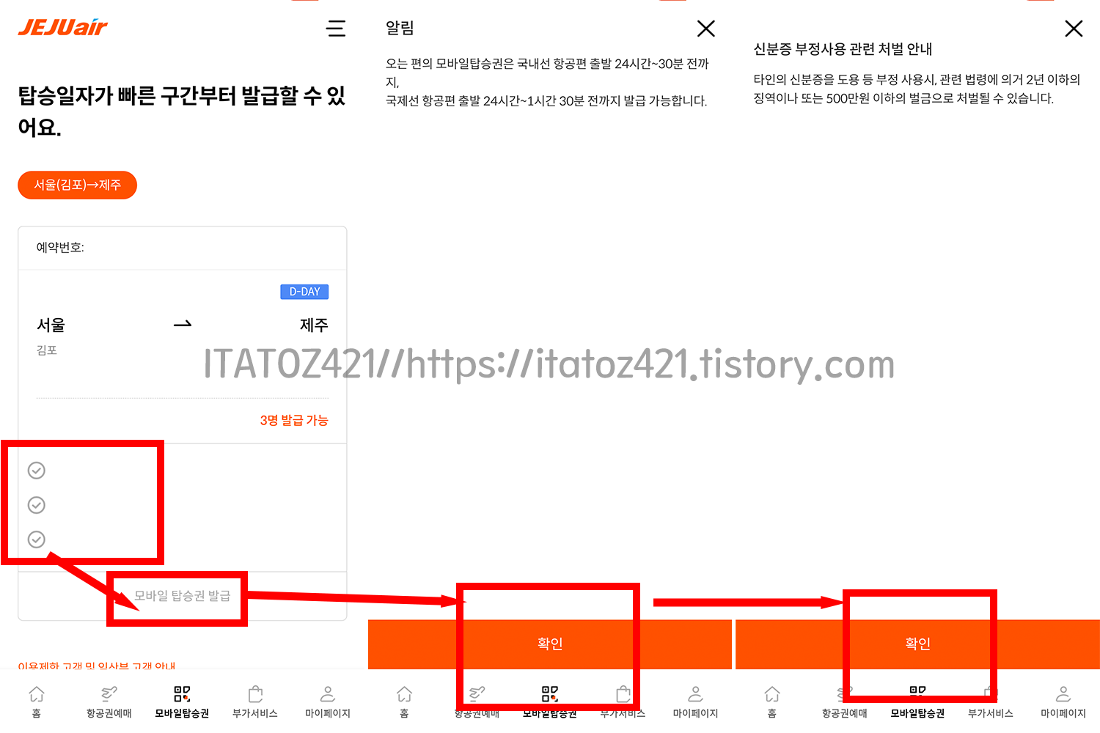
Task: Click the arrow between 서울 and 제주
Action: click(183, 324)
